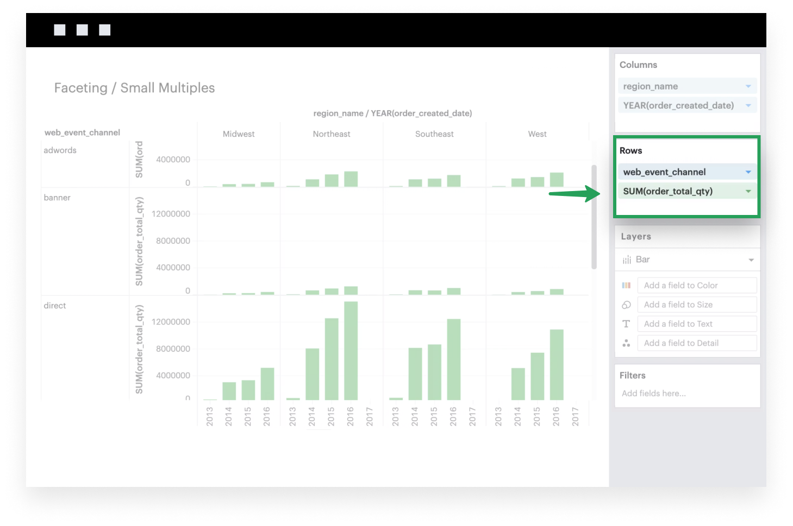The height and width of the screenshot is (526, 793).
Task: Click the Faceting / Small Multiples title
Action: (134, 88)
